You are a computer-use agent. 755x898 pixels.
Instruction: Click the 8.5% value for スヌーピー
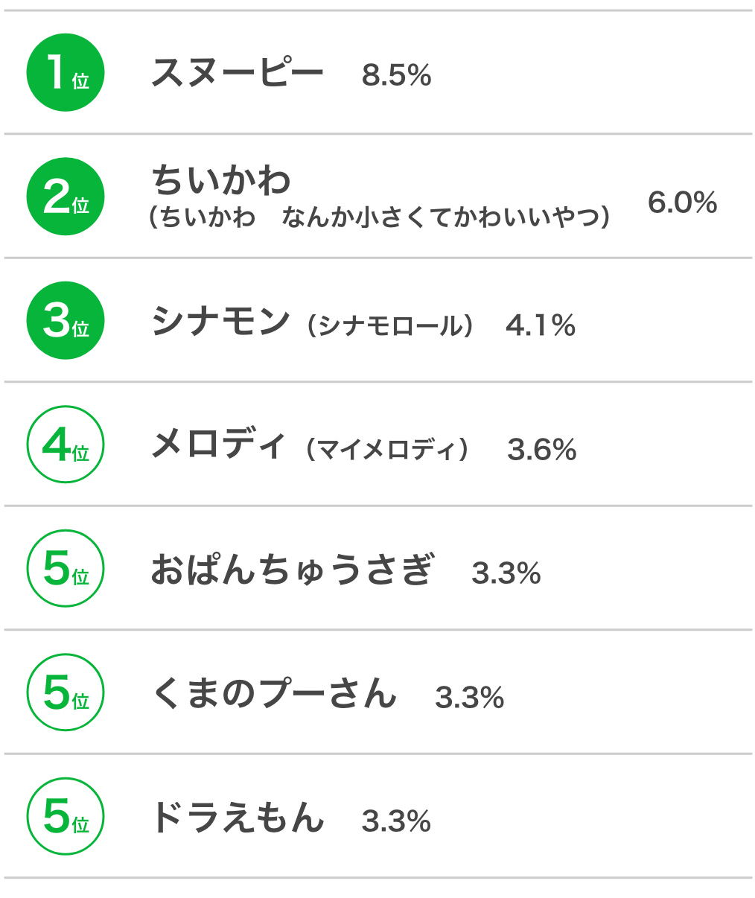pos(397,75)
